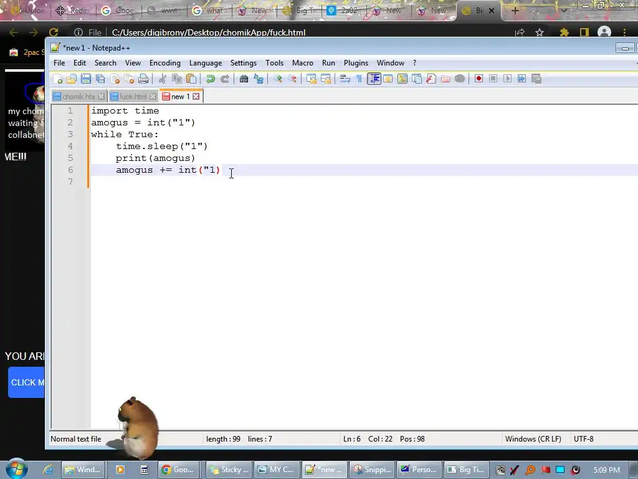Screen dimensions: 638x479
Task: Click the Open file folder icon
Action: pyautogui.click(x=72, y=79)
